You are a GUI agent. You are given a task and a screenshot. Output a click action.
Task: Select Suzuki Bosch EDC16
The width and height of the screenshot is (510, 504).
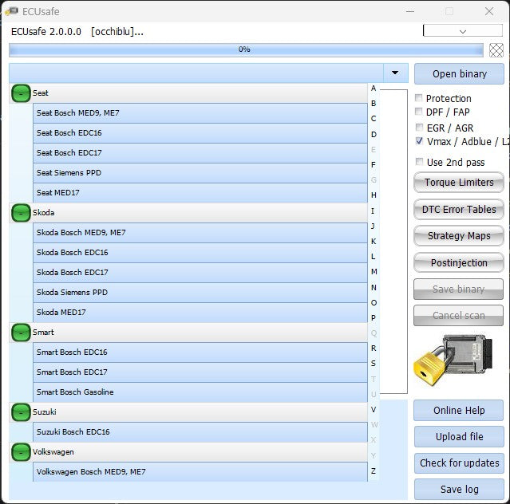(x=200, y=432)
